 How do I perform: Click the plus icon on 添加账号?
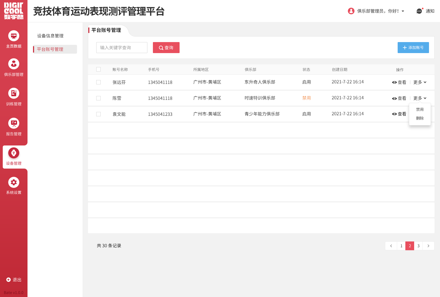(405, 48)
